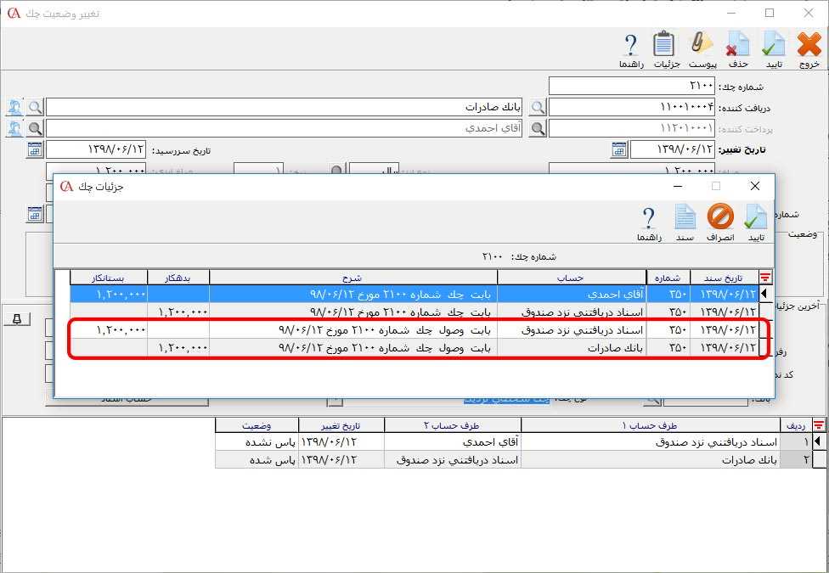Click the Confirm (تایید) icon in main toolbar

774,49
